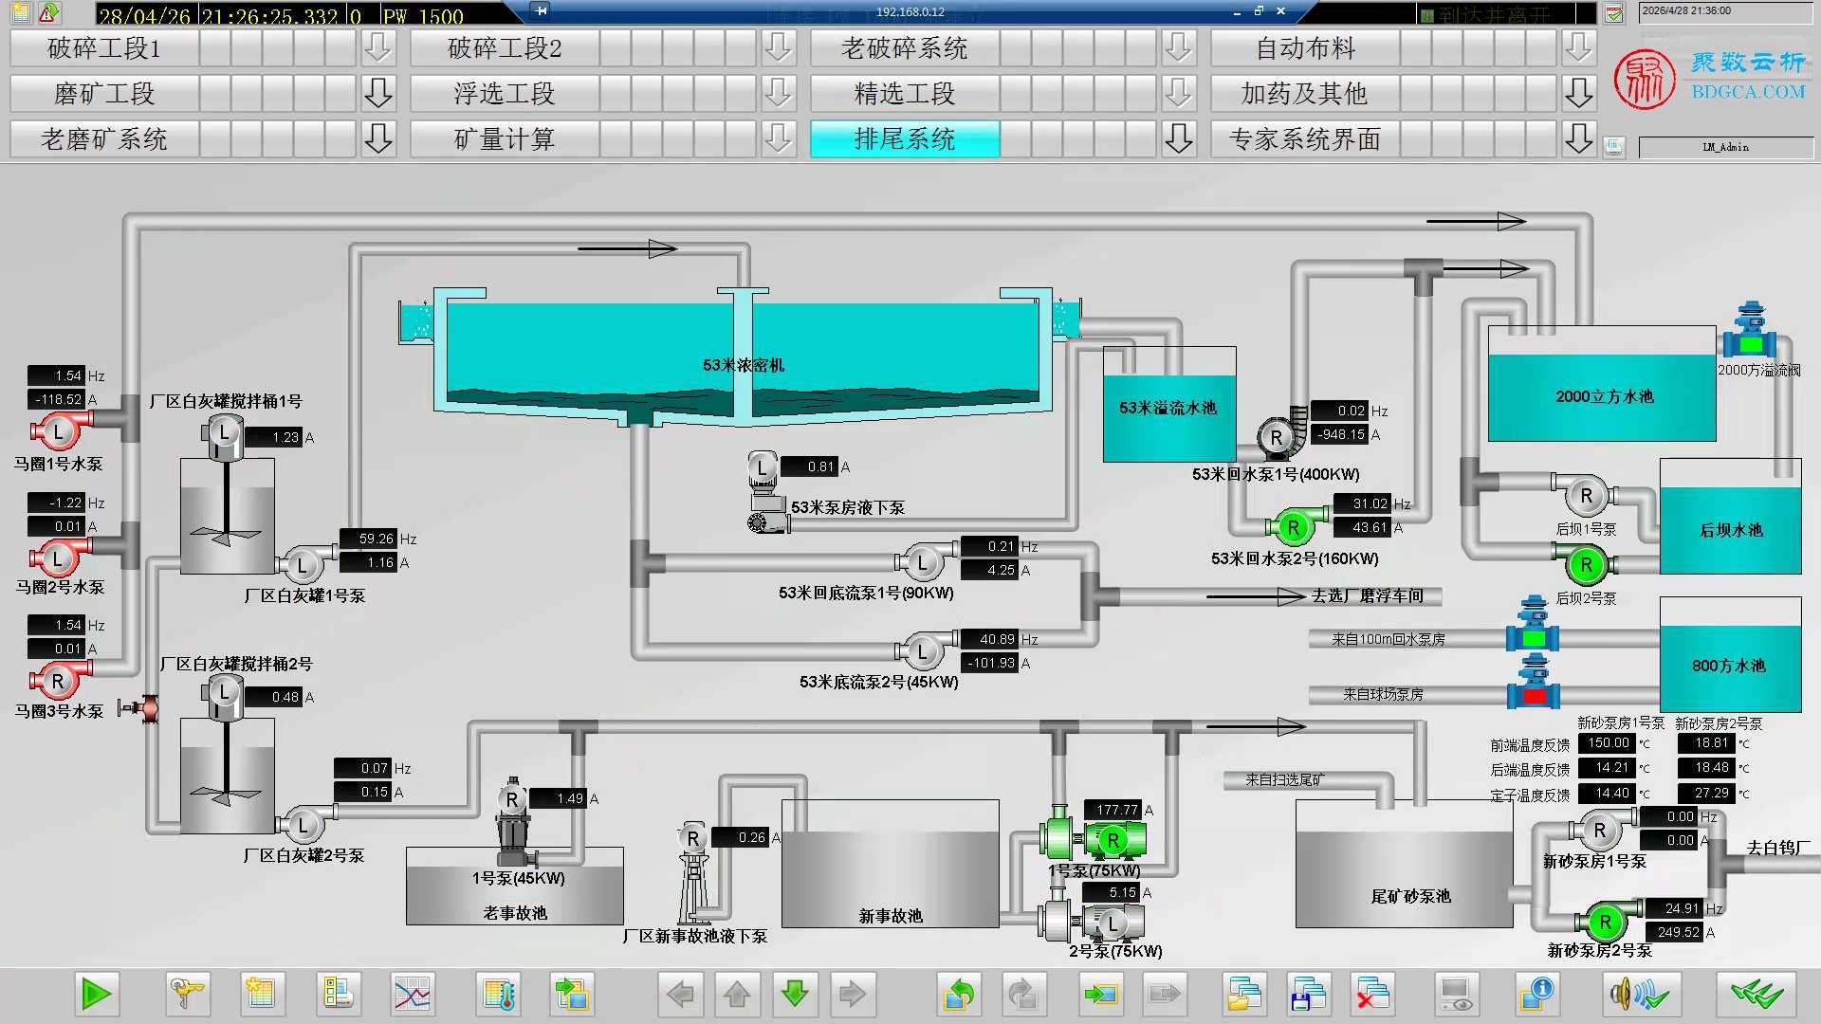This screenshot has height=1024, width=1821.
Task: Click the green triple checkmark acknowledge icon
Action: click(x=1757, y=994)
